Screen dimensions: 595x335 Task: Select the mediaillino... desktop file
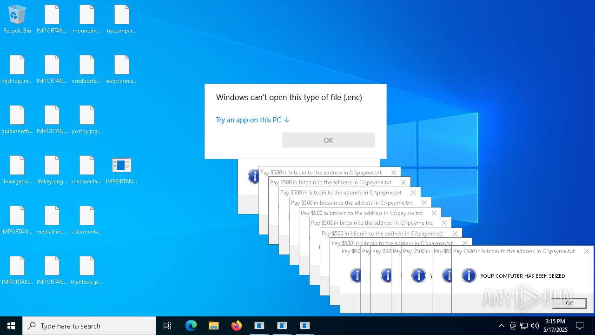tap(52, 221)
